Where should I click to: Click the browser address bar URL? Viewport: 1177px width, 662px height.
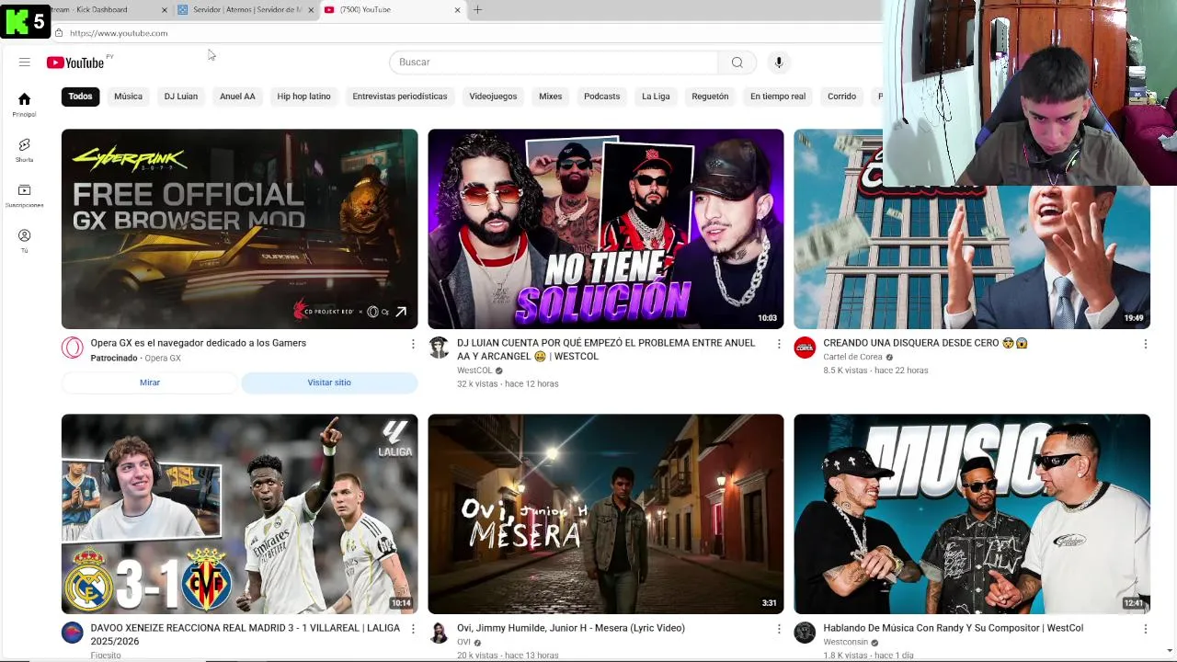(x=119, y=33)
